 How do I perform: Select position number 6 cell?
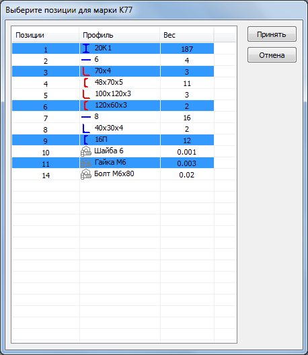[x=46, y=106]
